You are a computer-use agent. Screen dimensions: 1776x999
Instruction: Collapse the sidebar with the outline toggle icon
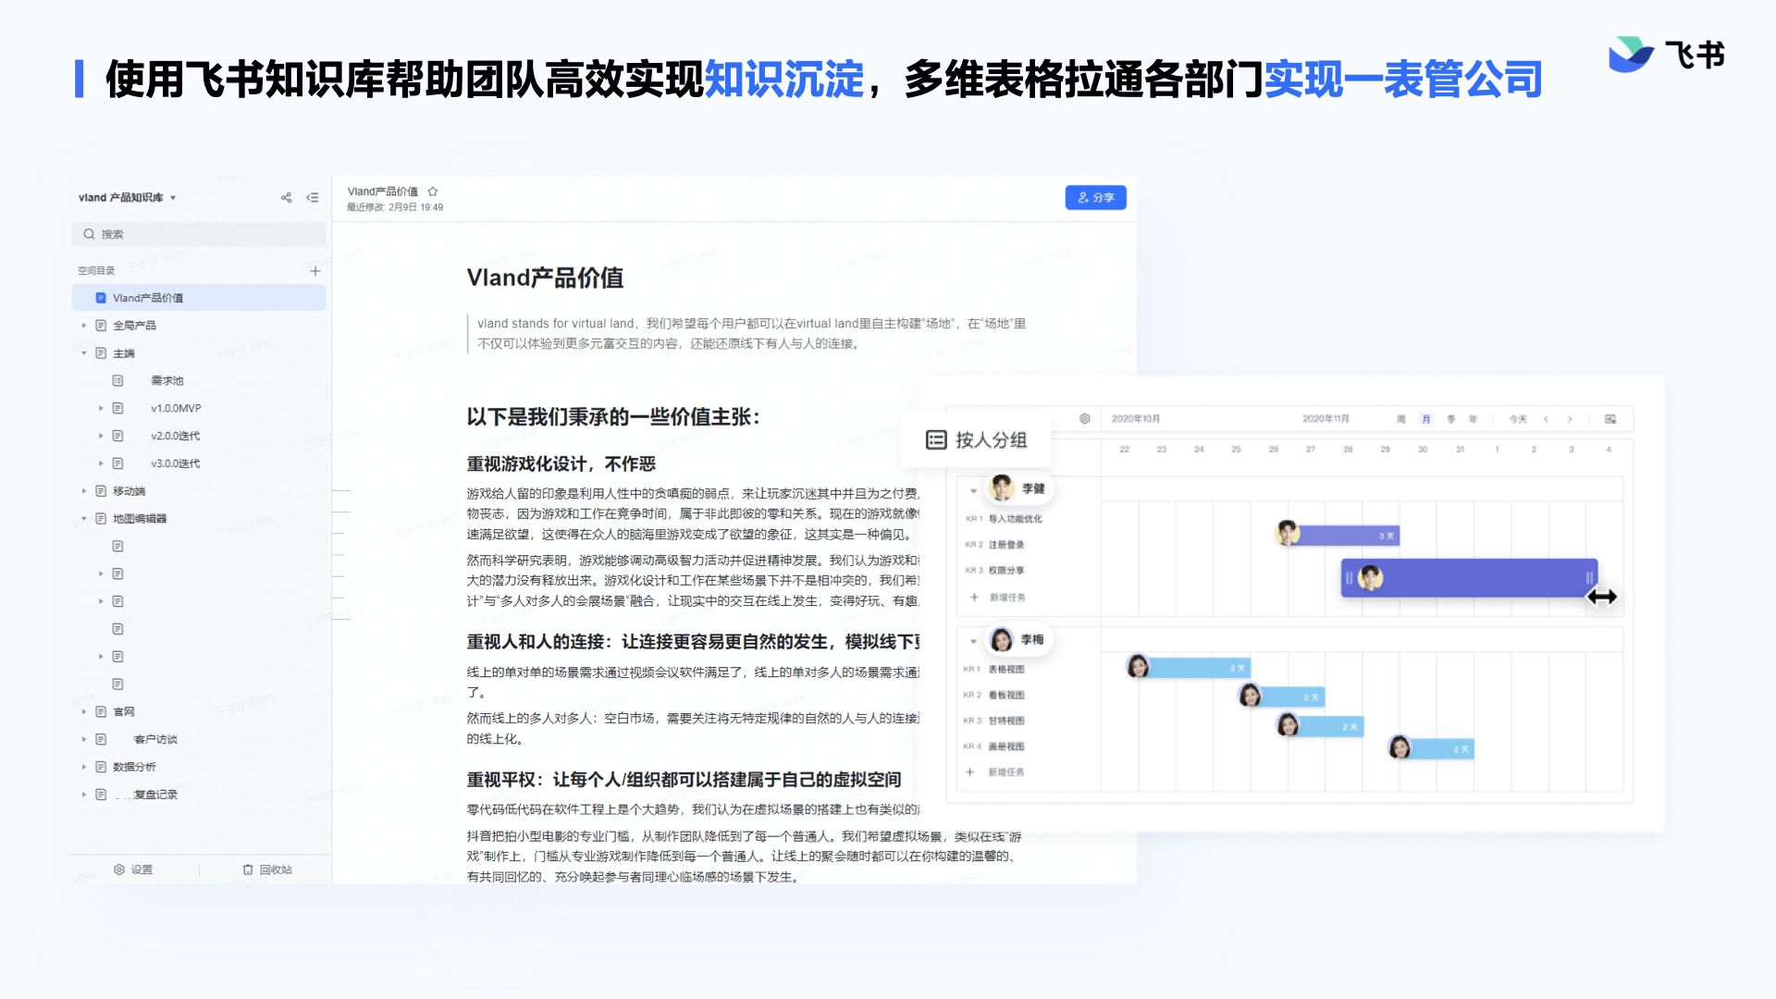(x=313, y=198)
